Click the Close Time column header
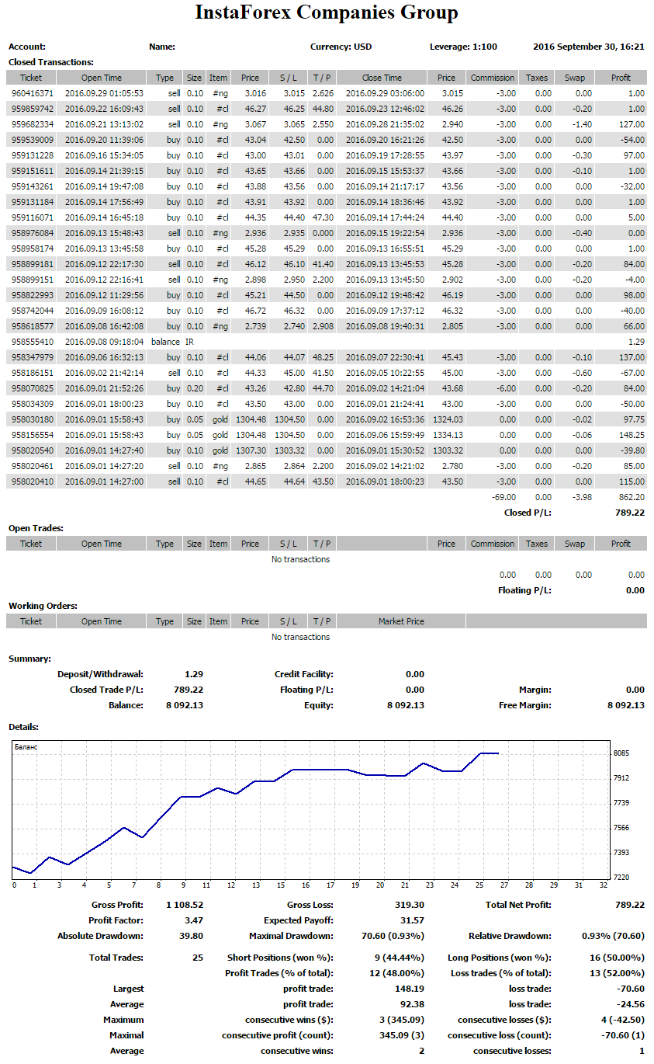 (x=382, y=78)
